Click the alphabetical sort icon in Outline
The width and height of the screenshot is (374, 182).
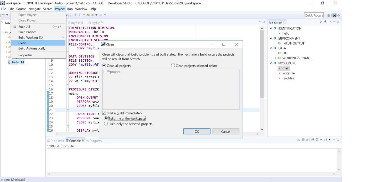click(325, 22)
